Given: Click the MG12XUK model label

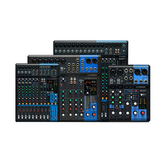Looking at the screenshot, I should (92, 78).
